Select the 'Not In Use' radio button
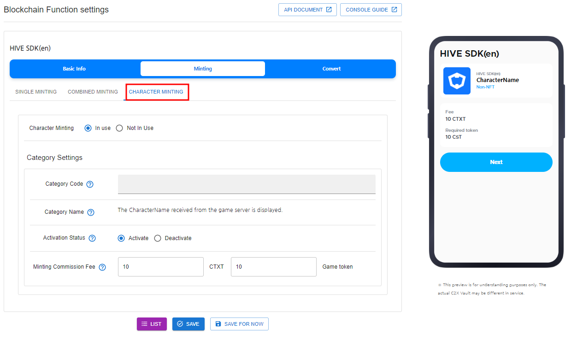Viewport: 577px width, 341px height. [x=119, y=128]
